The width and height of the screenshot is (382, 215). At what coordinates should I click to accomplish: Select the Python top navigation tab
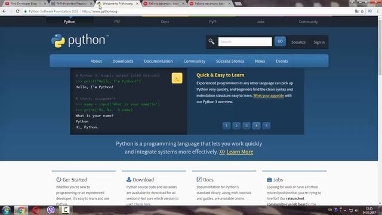pos(69,21)
